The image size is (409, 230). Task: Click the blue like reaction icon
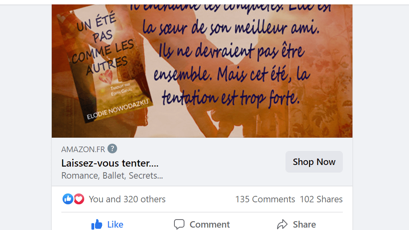[x=67, y=199]
